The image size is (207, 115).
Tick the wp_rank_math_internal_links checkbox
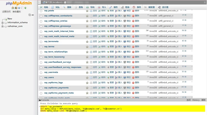coord(41,32)
